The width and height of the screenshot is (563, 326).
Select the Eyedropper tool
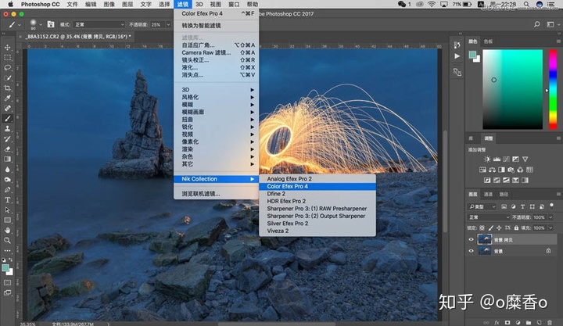(x=7, y=98)
